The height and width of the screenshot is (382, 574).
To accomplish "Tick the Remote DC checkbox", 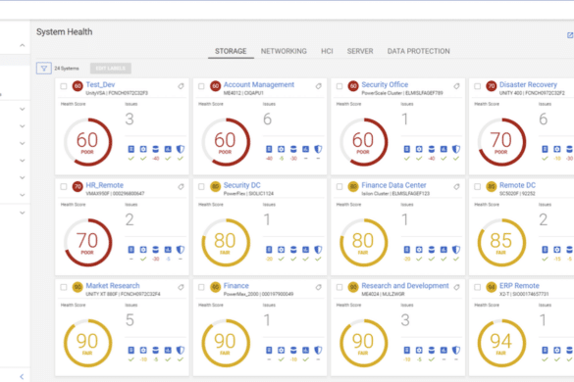I will [x=478, y=187].
